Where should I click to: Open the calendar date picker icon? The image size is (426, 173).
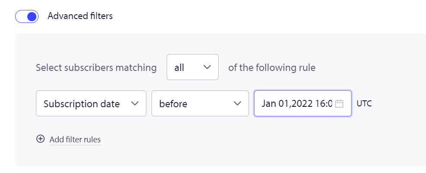tap(339, 104)
